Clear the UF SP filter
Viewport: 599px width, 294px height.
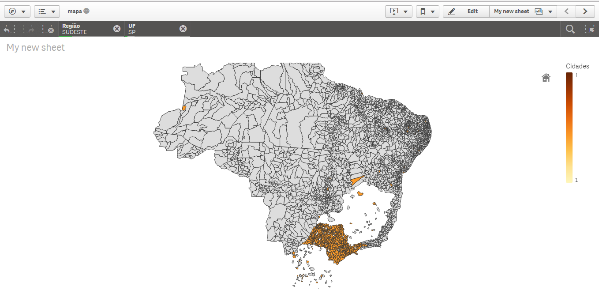point(183,28)
